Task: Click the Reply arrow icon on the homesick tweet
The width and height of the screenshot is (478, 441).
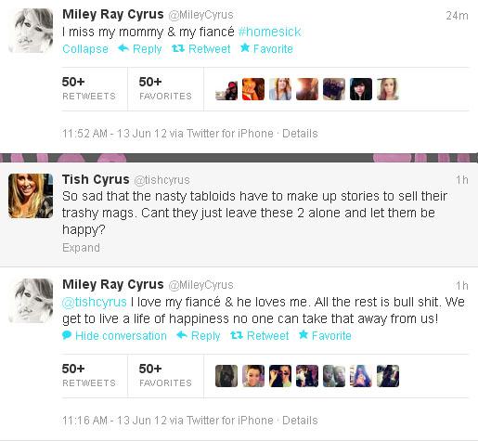Action: click(x=123, y=48)
